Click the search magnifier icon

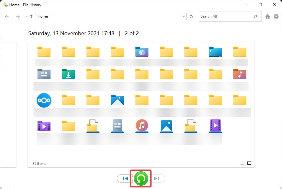[255, 16]
